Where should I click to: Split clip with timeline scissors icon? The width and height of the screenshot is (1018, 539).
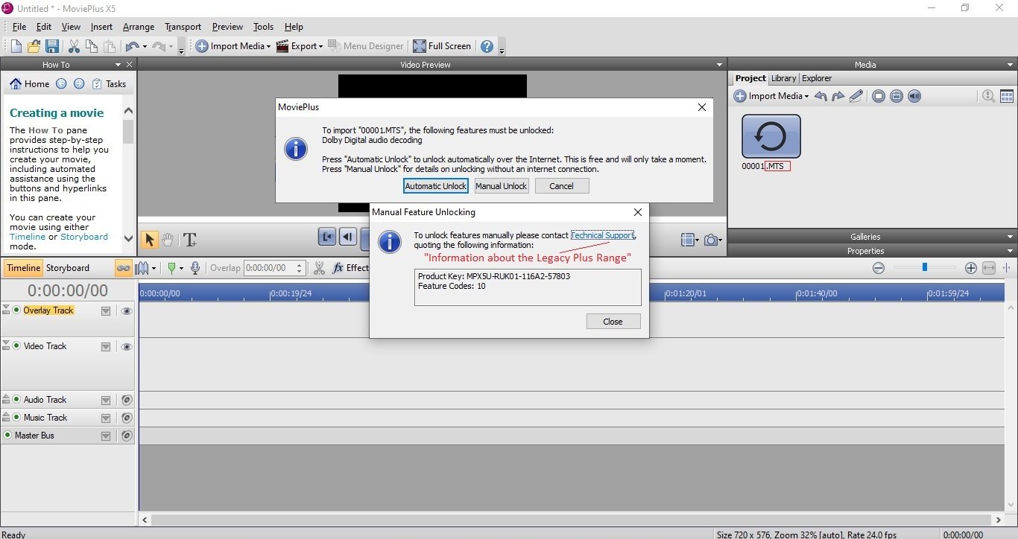(319, 268)
